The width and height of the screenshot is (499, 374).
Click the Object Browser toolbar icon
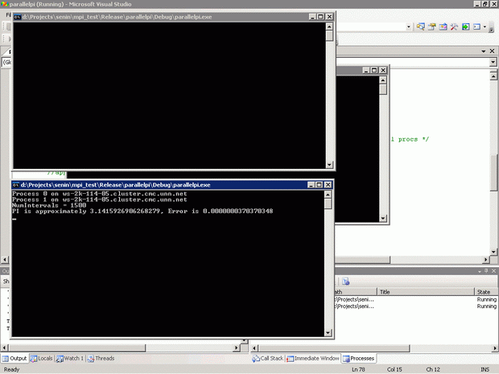click(x=443, y=27)
